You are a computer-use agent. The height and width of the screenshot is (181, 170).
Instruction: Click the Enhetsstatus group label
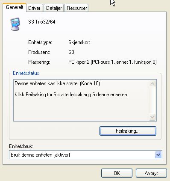coord(26,73)
